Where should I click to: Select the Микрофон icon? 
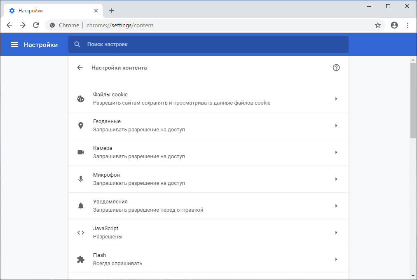(x=80, y=179)
